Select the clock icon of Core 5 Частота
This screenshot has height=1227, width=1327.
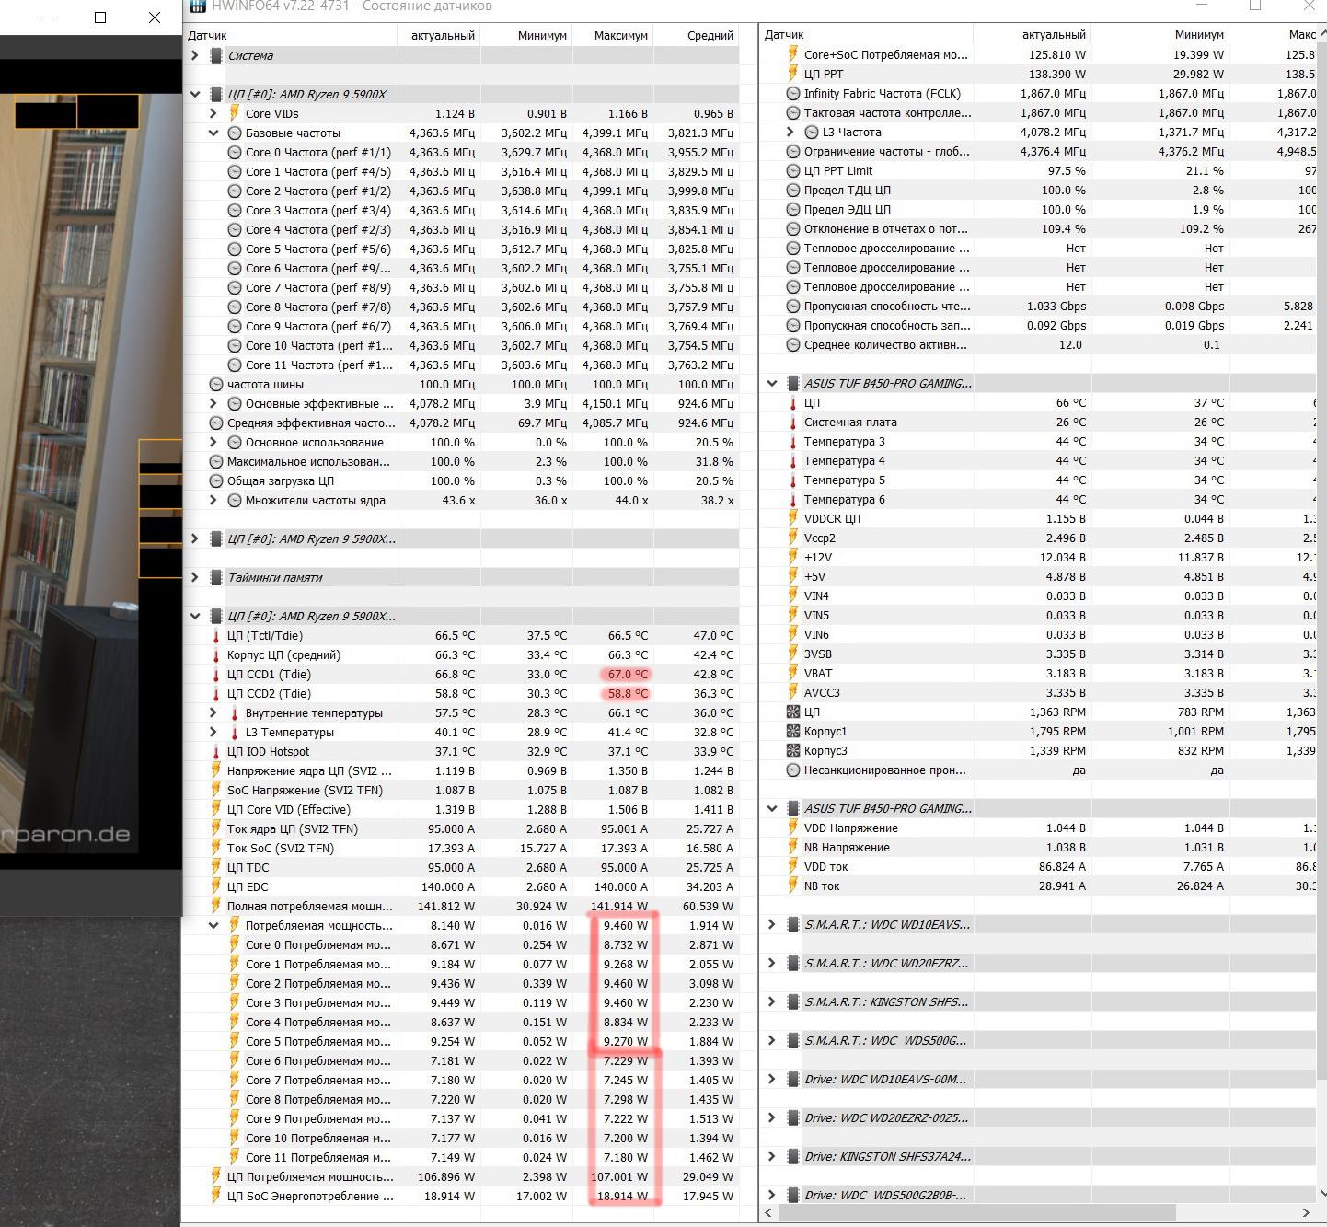[235, 249]
